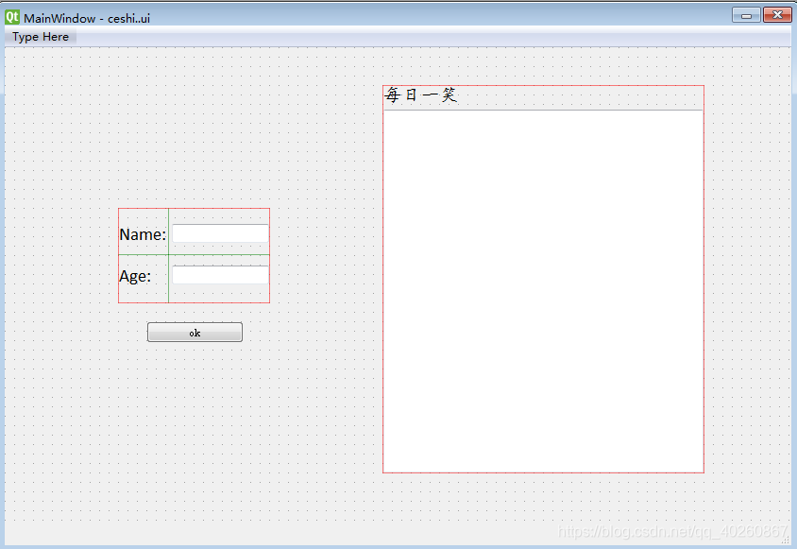The width and height of the screenshot is (797, 549).
Task: Click the Name input field
Action: pyautogui.click(x=220, y=233)
